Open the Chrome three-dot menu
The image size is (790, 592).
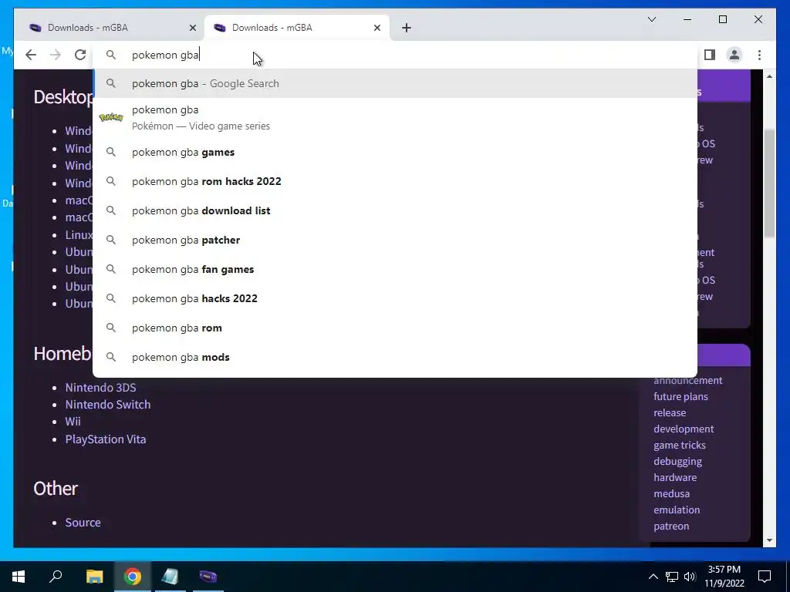point(759,55)
